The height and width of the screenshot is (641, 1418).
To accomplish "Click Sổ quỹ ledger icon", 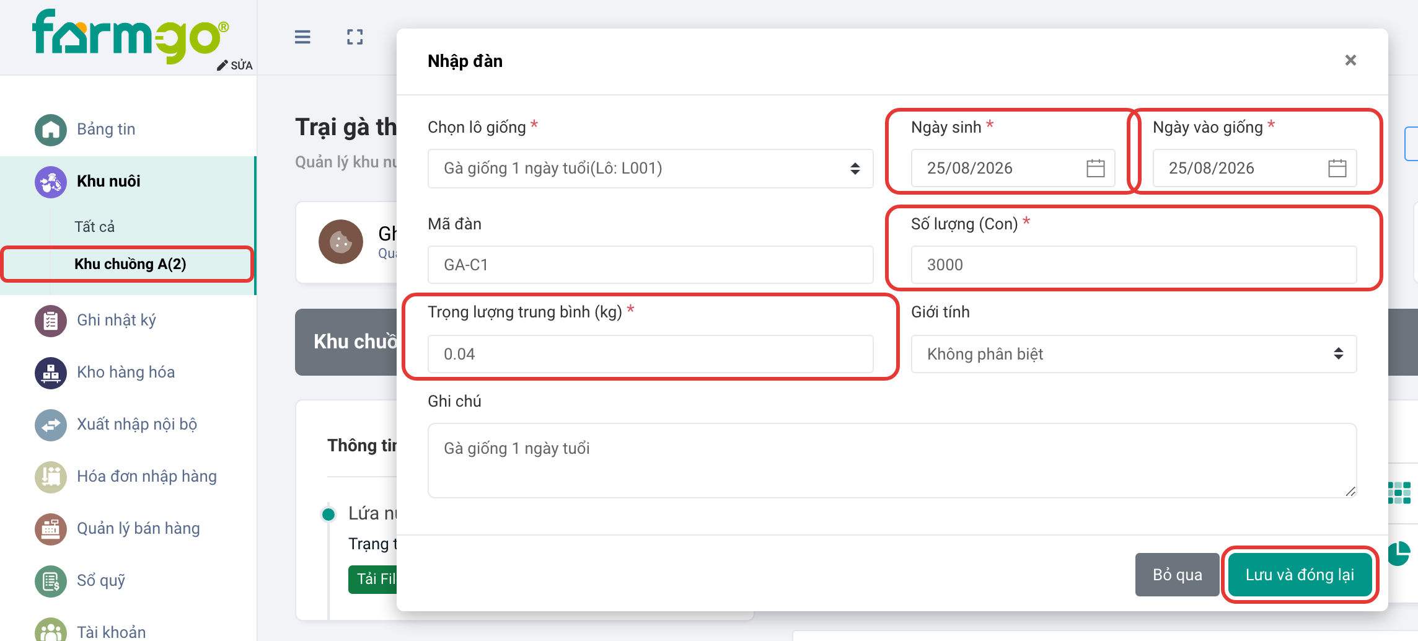I will [51, 581].
